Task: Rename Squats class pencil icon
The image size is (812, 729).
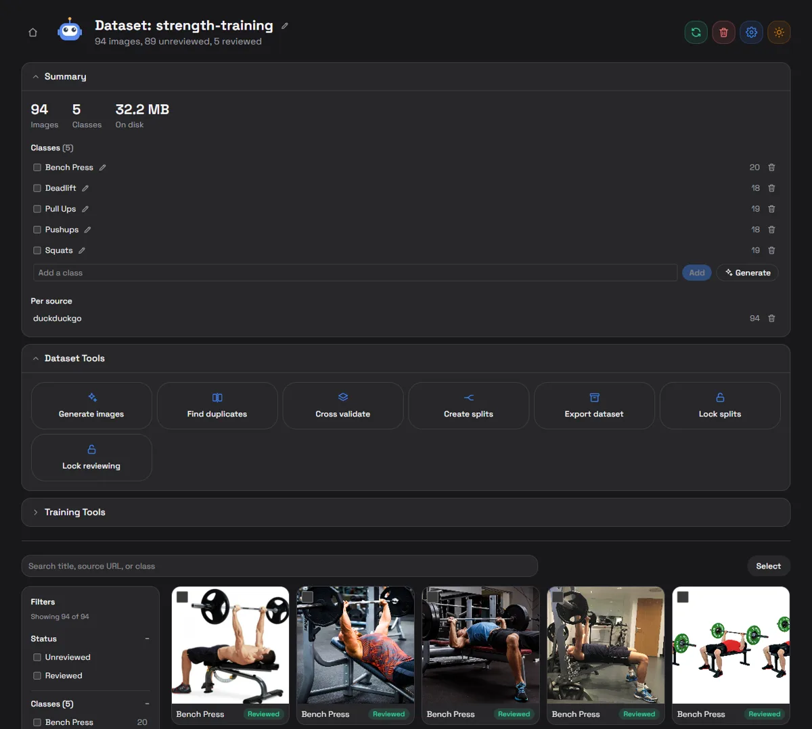Action: [x=82, y=250]
